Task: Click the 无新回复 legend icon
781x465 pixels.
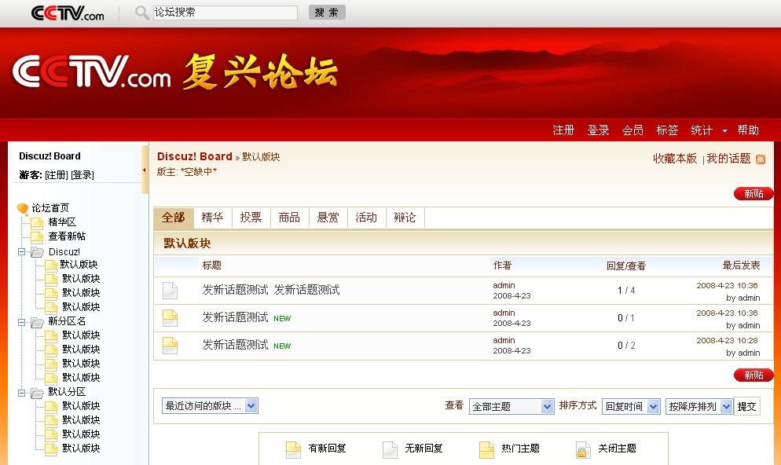Action: coord(390,449)
